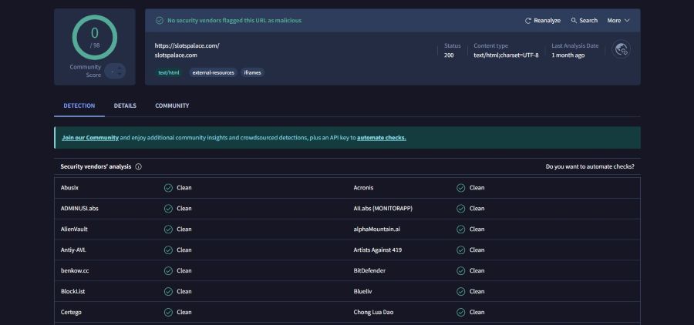The image size is (694, 325).
Task: Click the 'BitDefender' vendor name
Action: (369, 270)
